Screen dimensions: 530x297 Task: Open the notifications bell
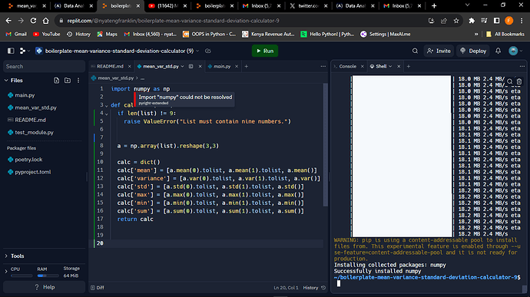[x=498, y=51]
